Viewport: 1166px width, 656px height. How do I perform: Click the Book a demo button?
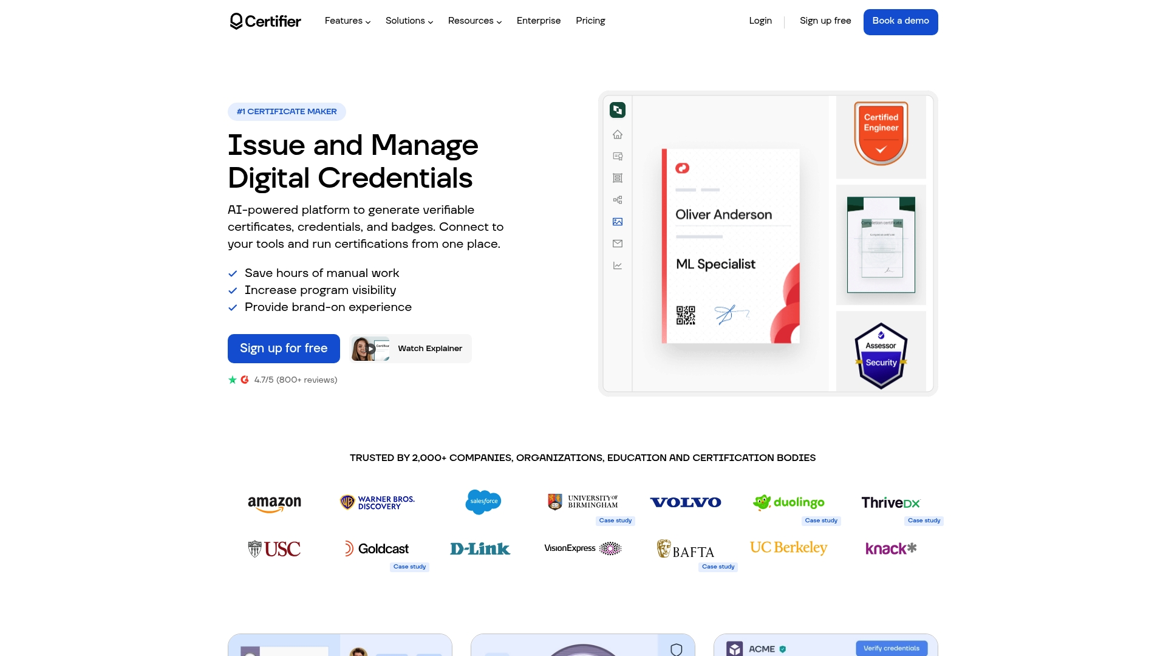point(901,22)
